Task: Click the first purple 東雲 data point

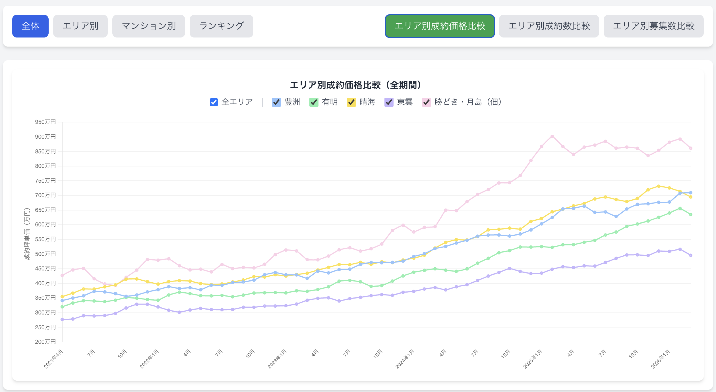Action: pyautogui.click(x=62, y=320)
